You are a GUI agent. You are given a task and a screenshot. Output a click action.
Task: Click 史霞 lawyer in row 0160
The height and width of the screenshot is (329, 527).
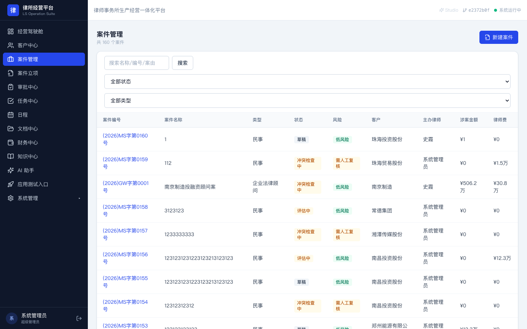click(x=428, y=139)
